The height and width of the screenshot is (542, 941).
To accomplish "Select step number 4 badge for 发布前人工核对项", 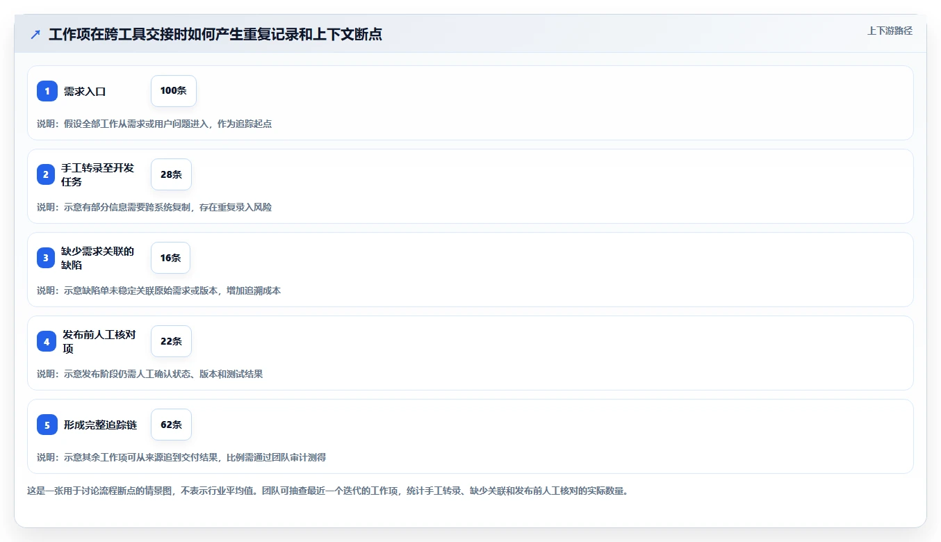I will pos(47,341).
